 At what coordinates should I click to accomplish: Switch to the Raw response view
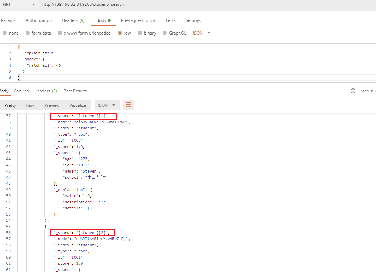coord(30,105)
